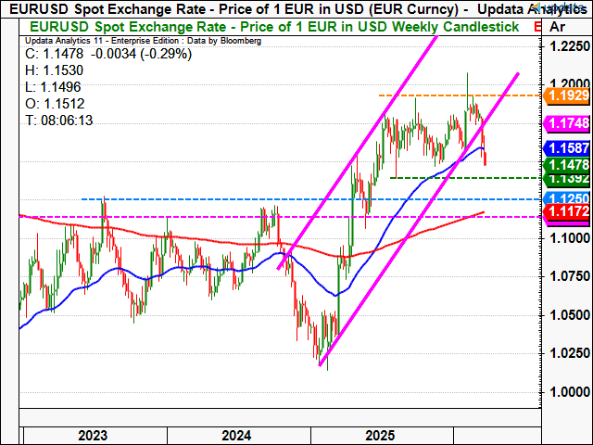Click the 2024 year on time axis
The height and width of the screenshot is (445, 593).
coord(237,435)
